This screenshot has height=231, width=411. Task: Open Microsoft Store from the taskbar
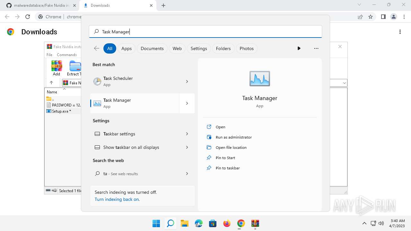coord(213,223)
